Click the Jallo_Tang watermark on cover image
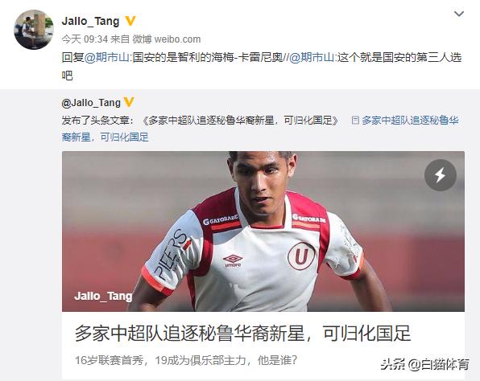Image resolution: width=480 pixels, height=381 pixels. click(103, 296)
